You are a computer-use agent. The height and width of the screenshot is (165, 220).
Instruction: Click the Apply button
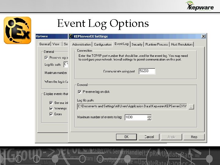click(171, 137)
